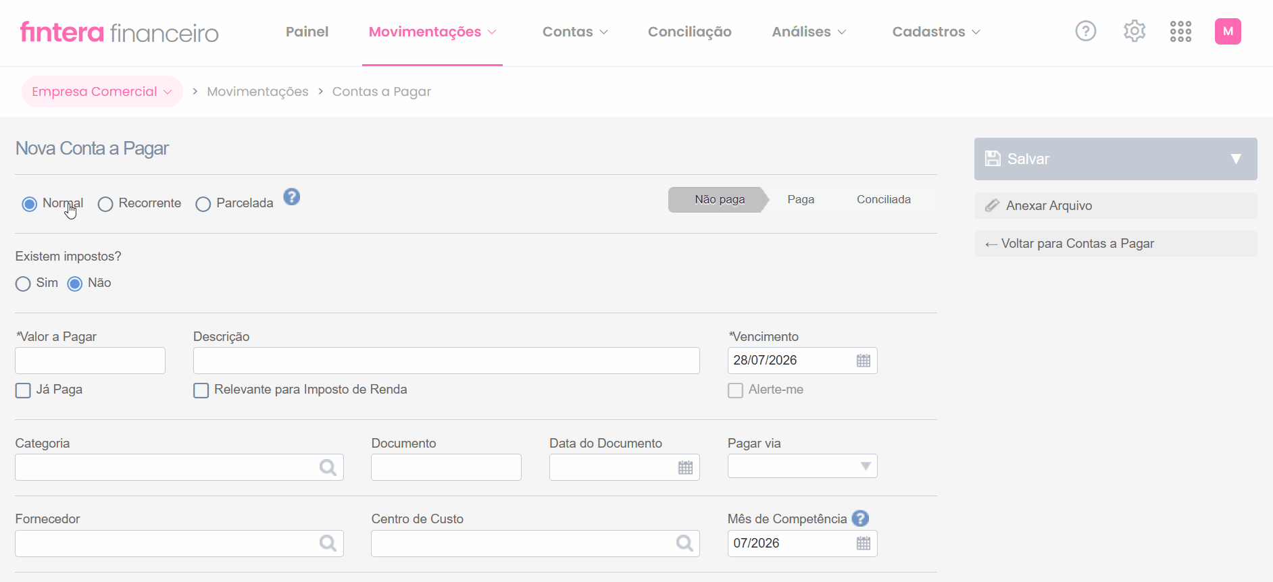Open the help question mark icon in header

pyautogui.click(x=1086, y=31)
